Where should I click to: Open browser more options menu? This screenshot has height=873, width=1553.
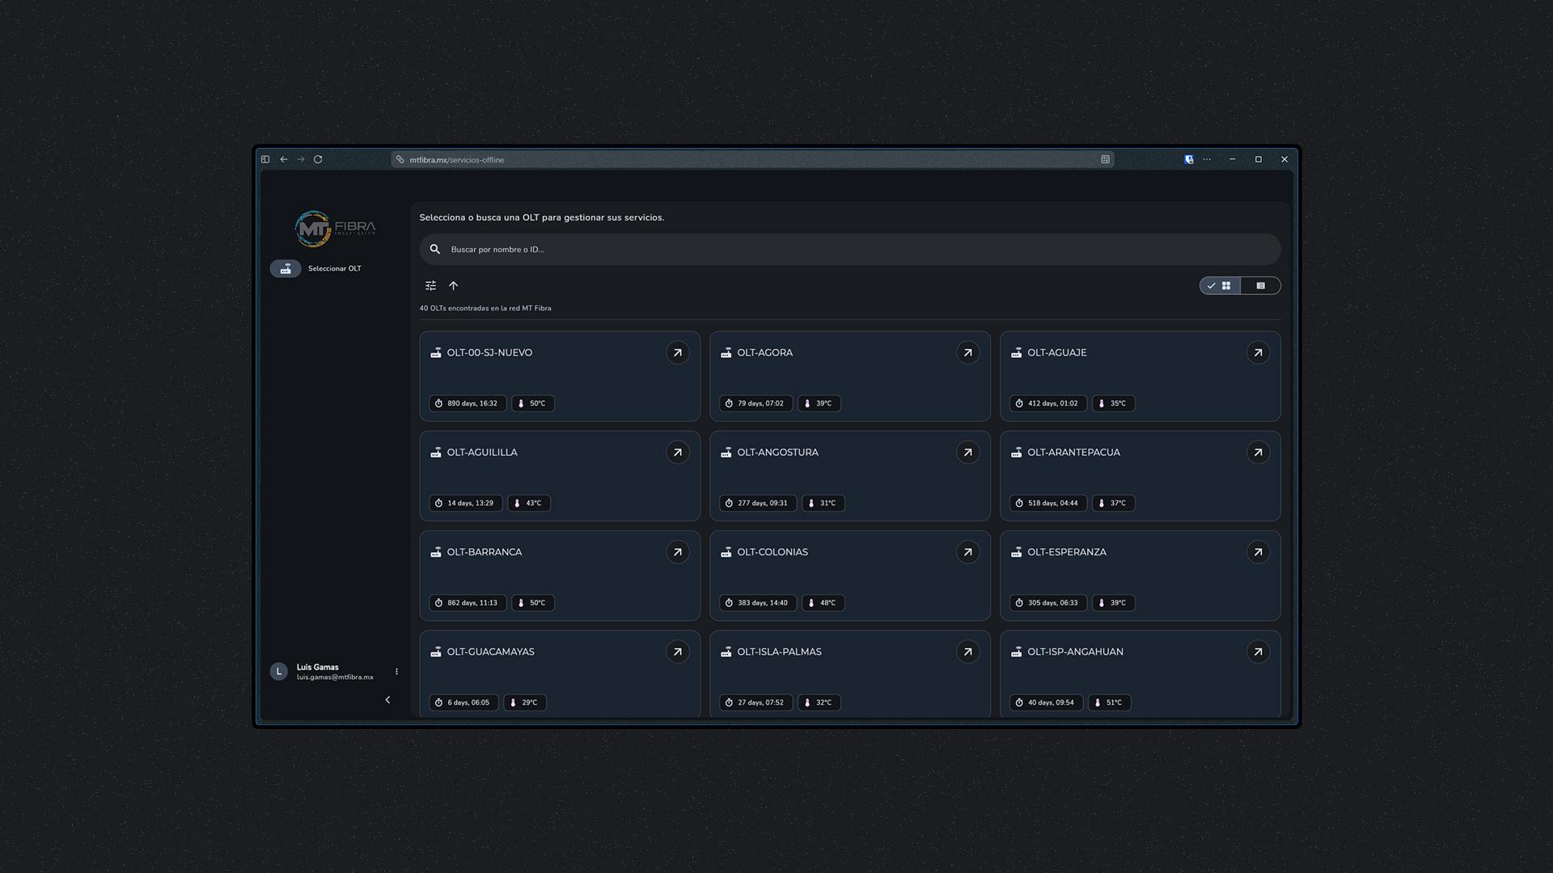[x=1207, y=159]
